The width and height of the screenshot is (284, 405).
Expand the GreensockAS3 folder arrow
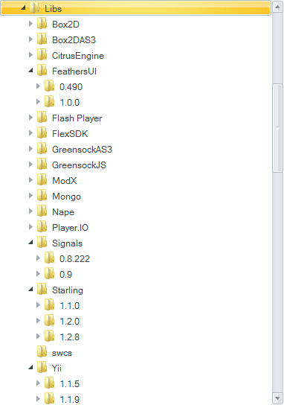click(x=30, y=149)
